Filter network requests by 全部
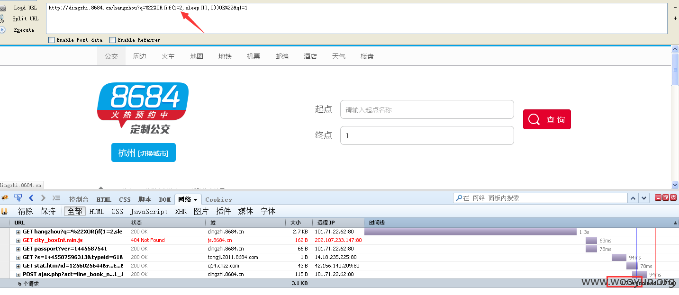679x295 pixels. [75, 211]
